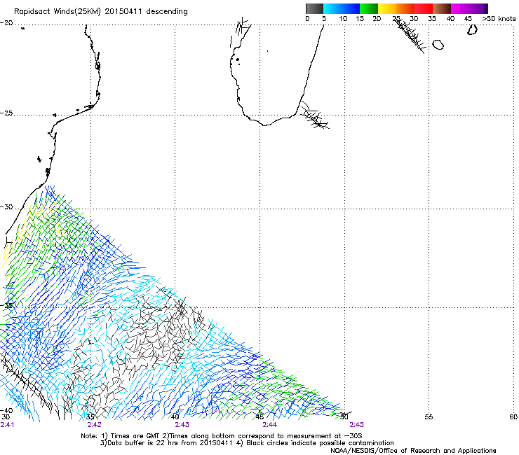Image resolution: width=519 pixels, height=455 pixels.
Task: Click the title text 'Rapidscat Winds(25KM) 20150411 descending'
Action: 100,12
